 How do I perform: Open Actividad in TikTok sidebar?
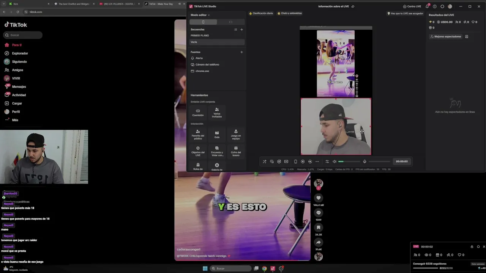click(19, 95)
